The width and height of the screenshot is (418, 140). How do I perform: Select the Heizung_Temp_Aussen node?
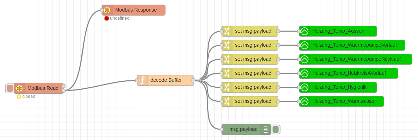[338, 31]
